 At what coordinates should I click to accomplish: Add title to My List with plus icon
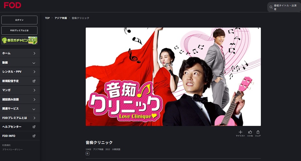pos(240,132)
